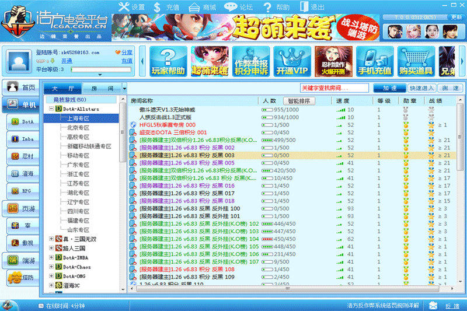Viewport: 467px width, 311px height.
Task: Click the 开通VIP crown icon
Action: (x=292, y=62)
